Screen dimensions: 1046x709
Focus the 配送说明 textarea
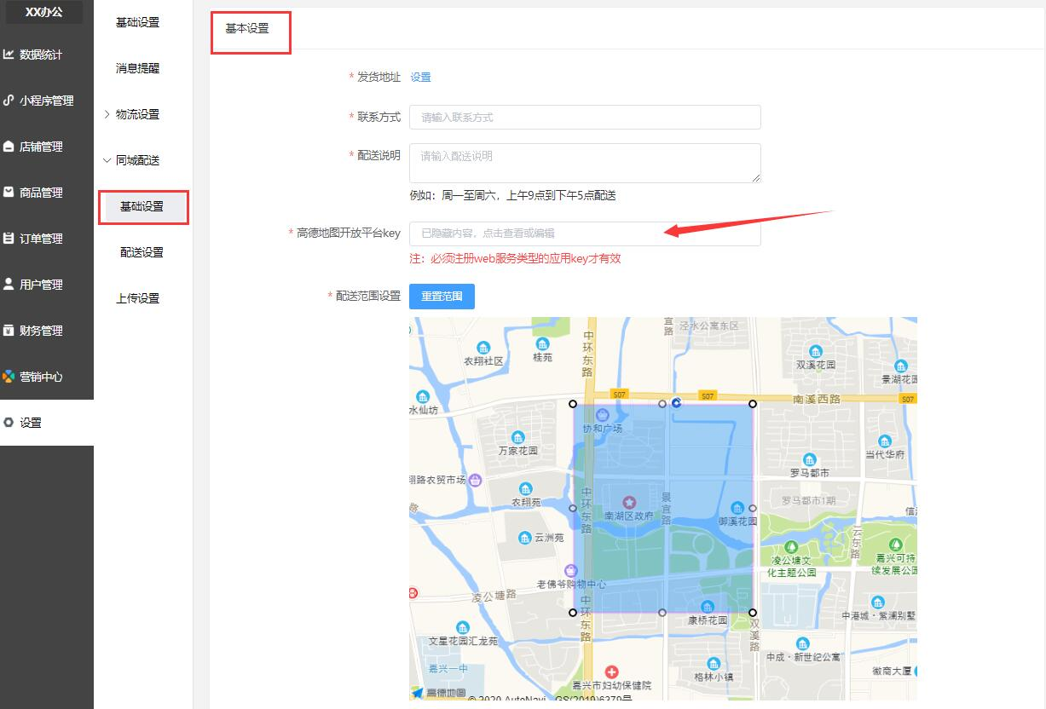click(585, 163)
